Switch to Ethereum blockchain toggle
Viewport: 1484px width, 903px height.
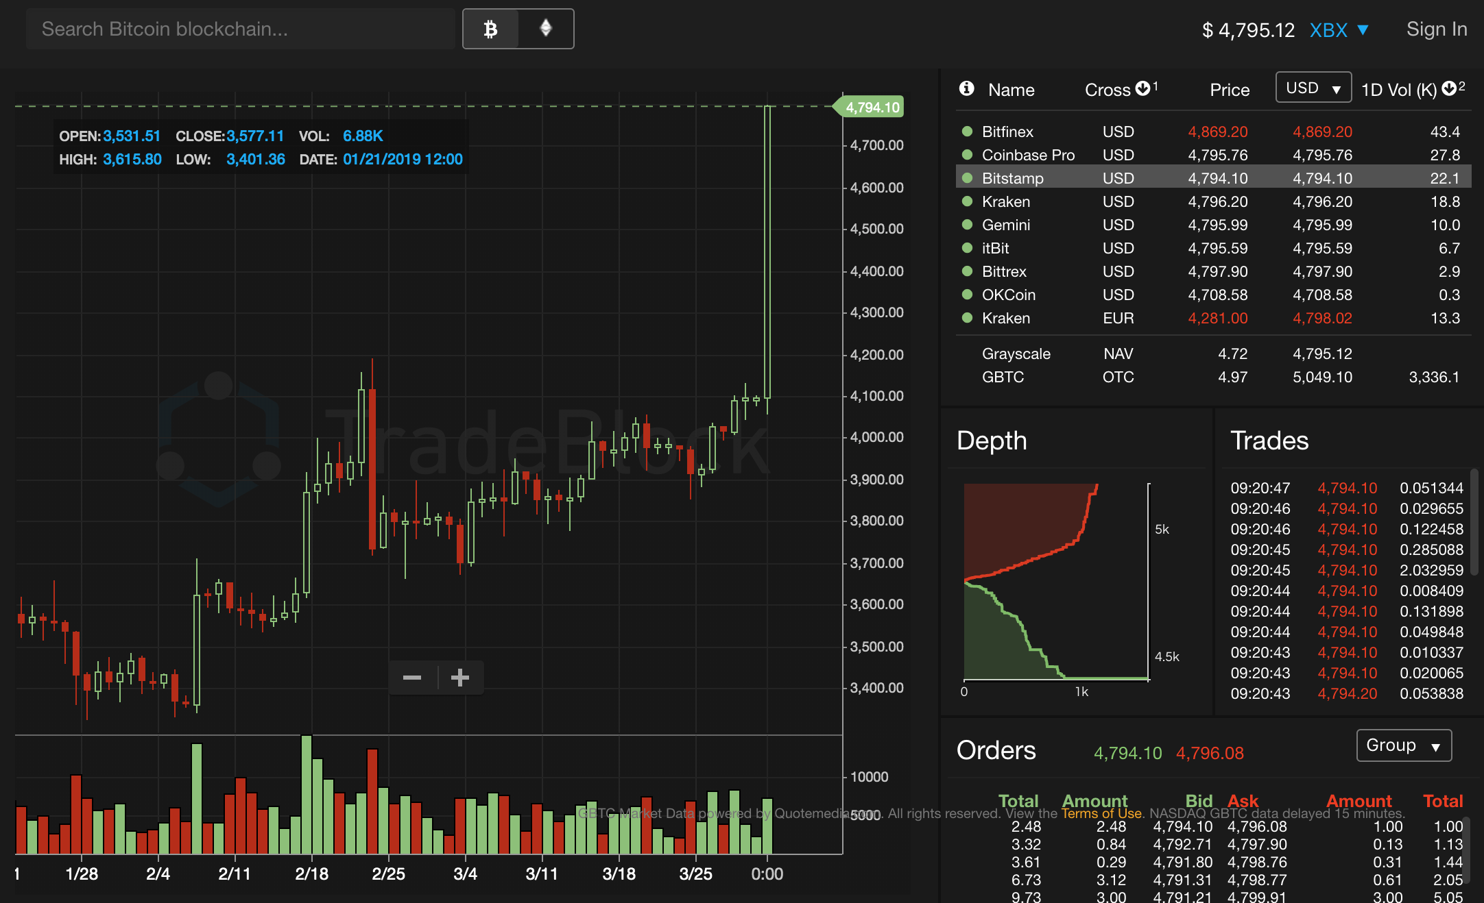tap(546, 29)
